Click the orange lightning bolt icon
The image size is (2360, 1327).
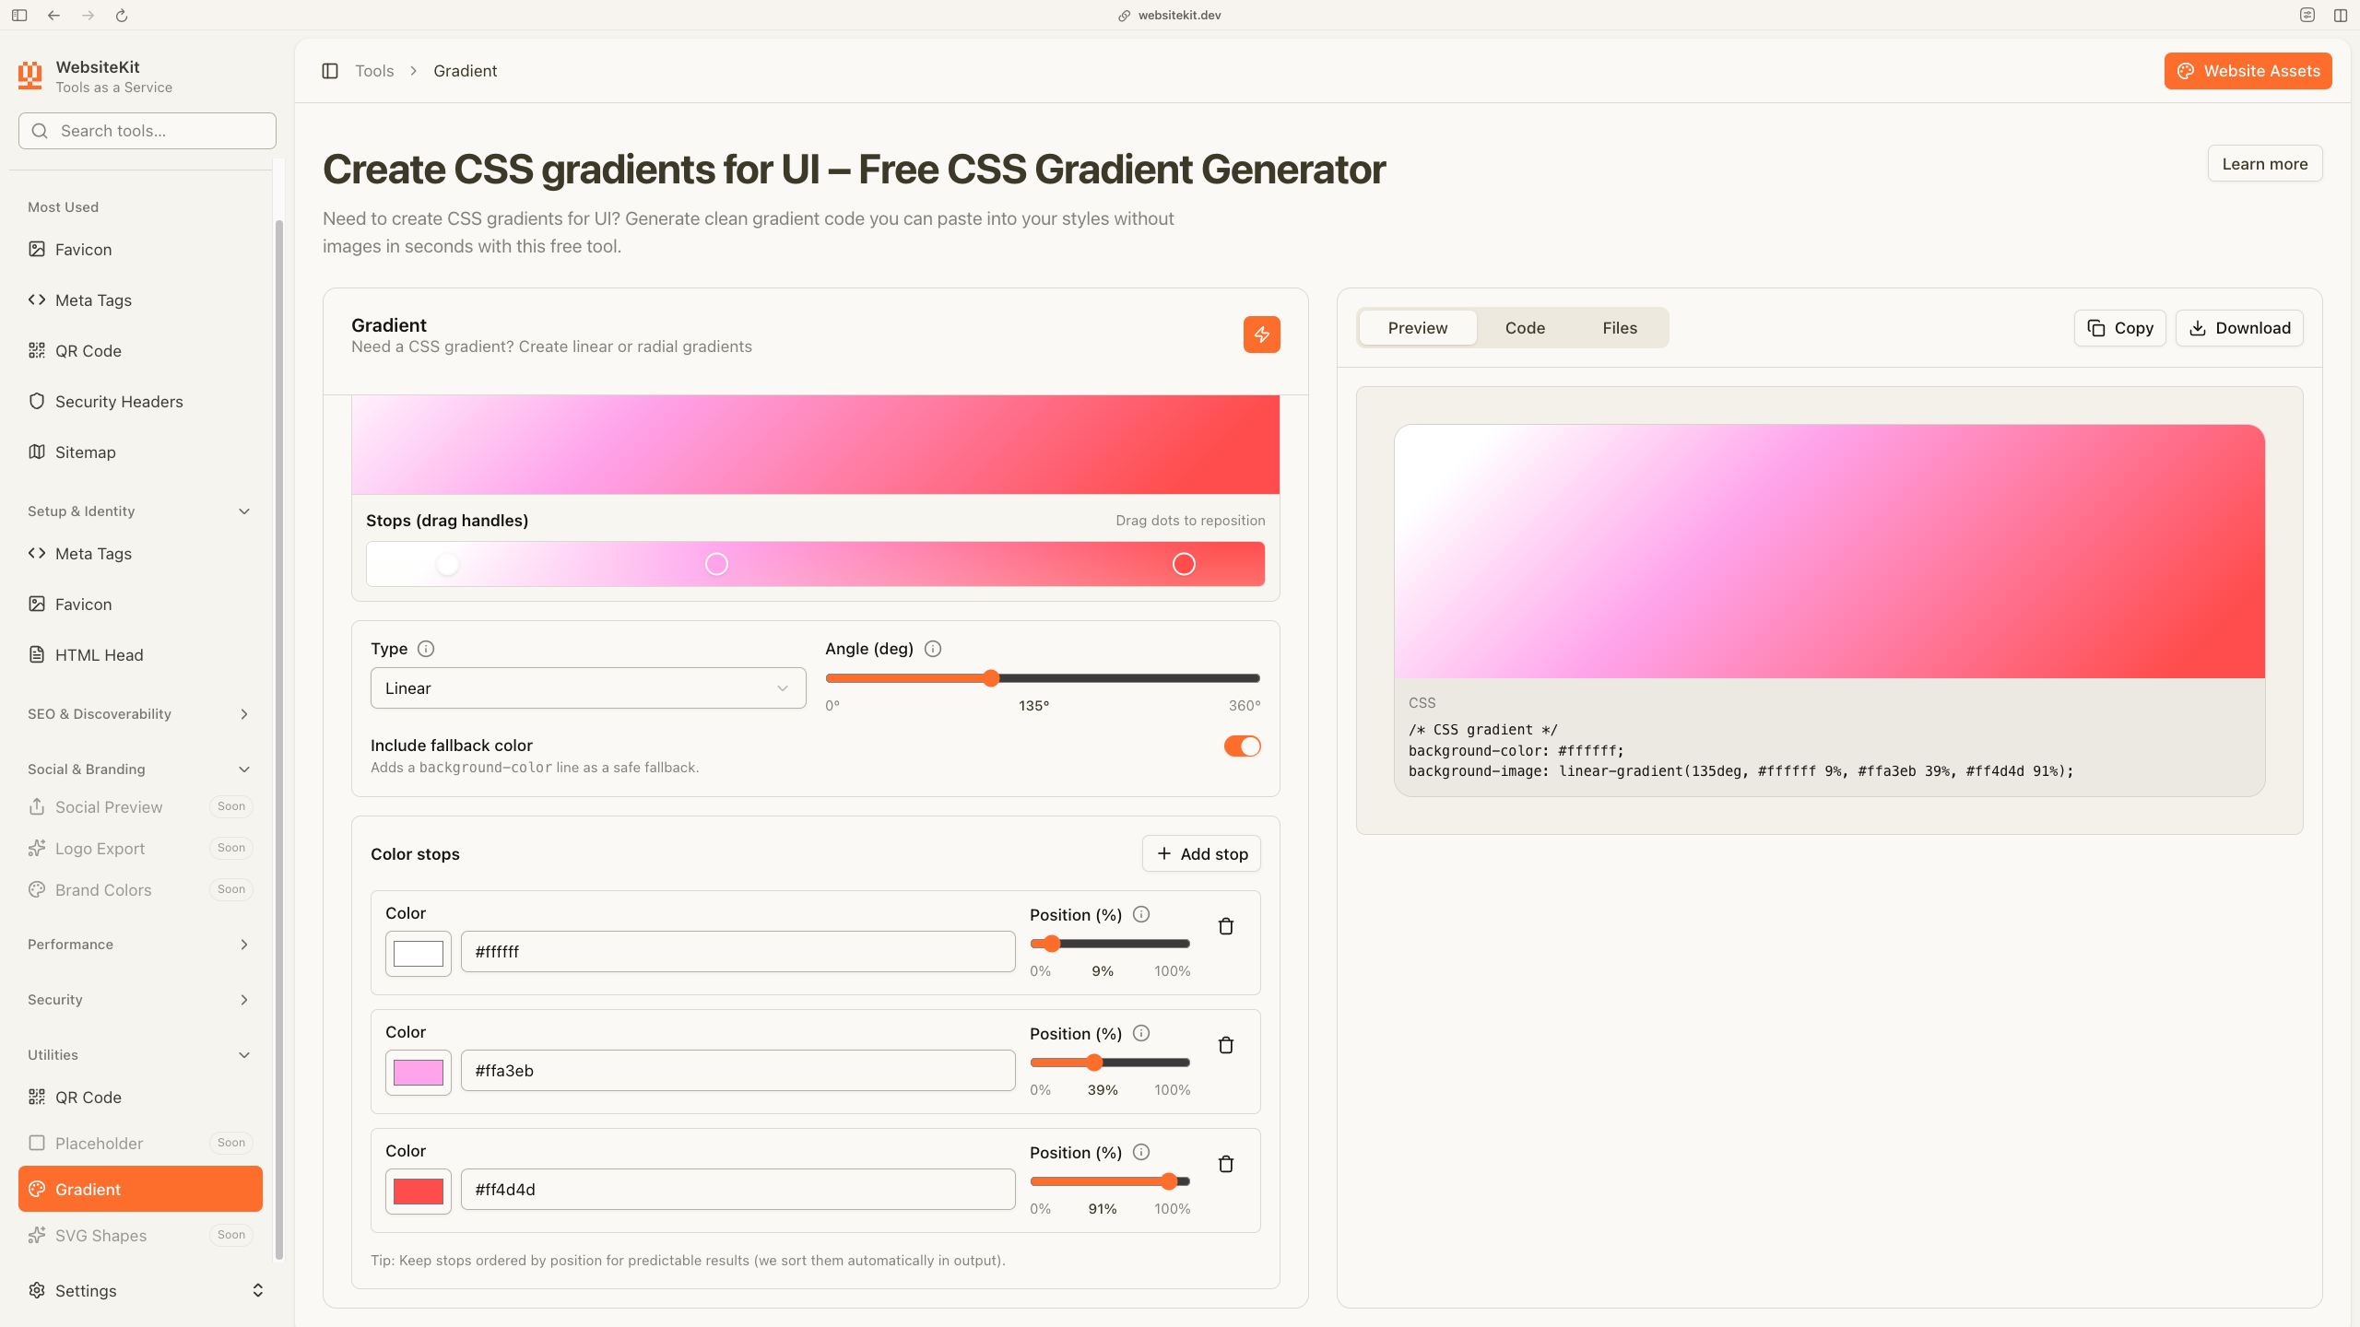click(1261, 335)
